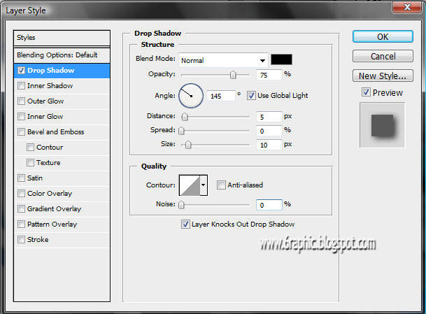The width and height of the screenshot is (426, 314).
Task: Click the Noise slider handle
Action: [181, 205]
